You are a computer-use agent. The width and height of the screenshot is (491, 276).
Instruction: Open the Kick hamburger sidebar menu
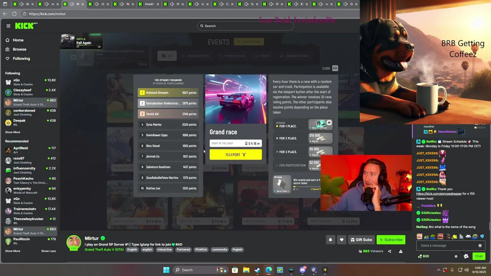pos(8,26)
